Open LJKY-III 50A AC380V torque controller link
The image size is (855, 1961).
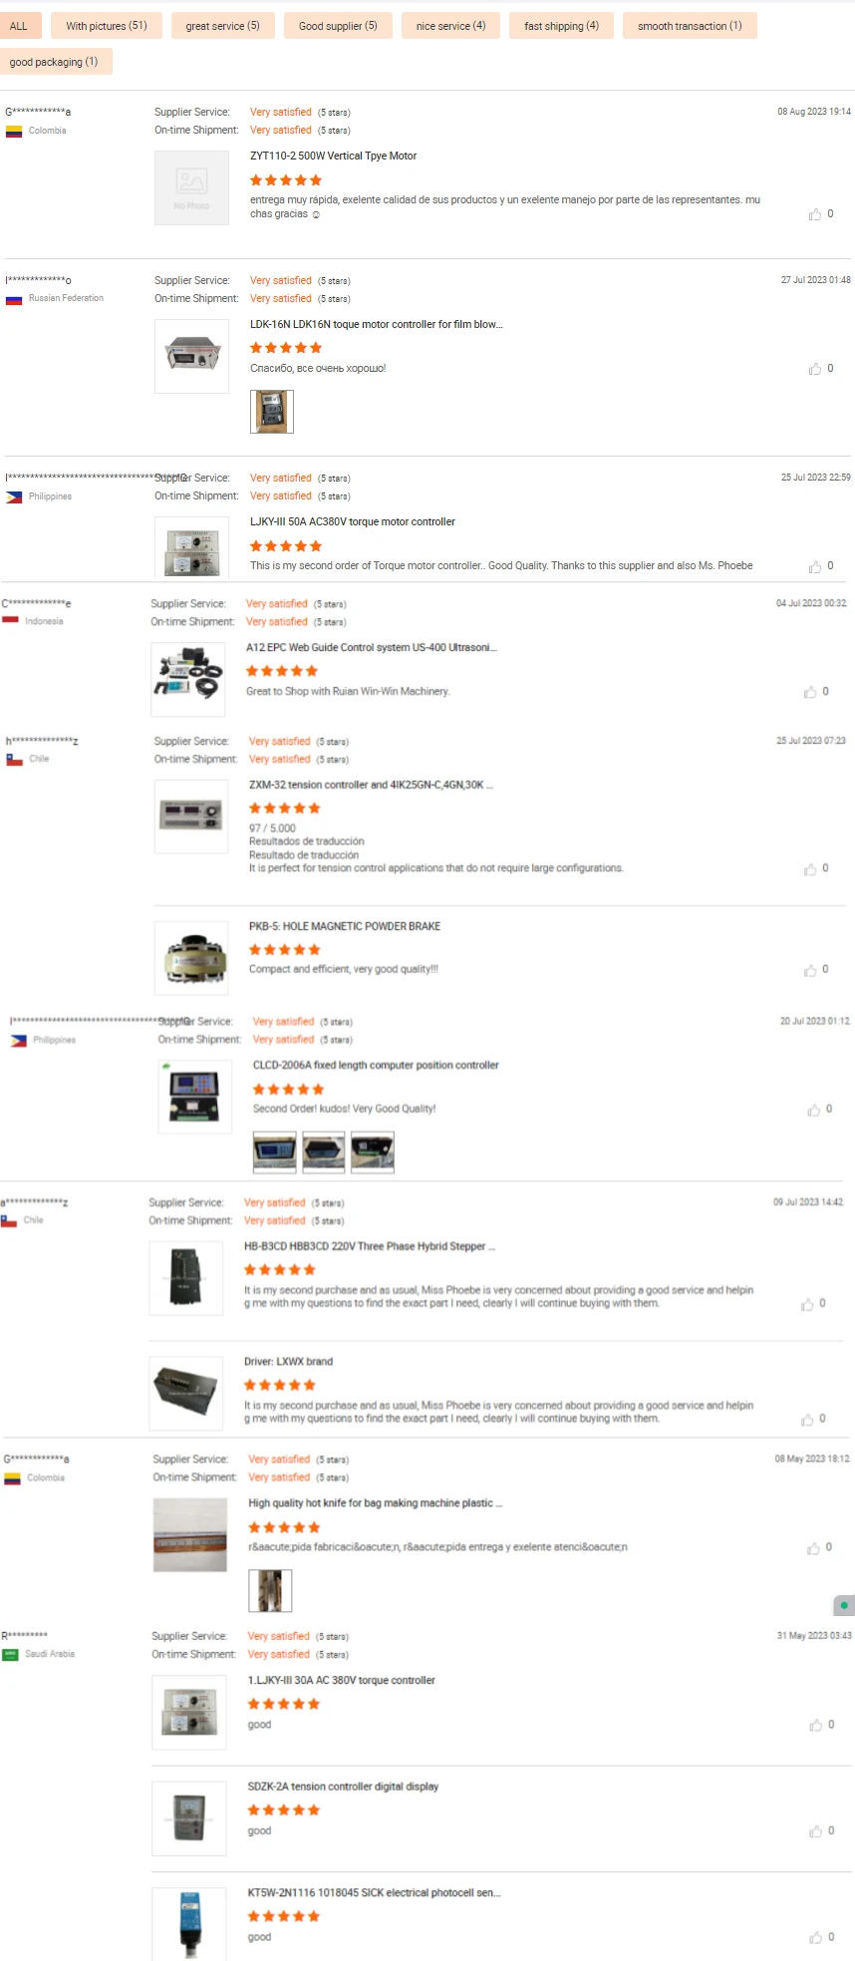pos(353,521)
